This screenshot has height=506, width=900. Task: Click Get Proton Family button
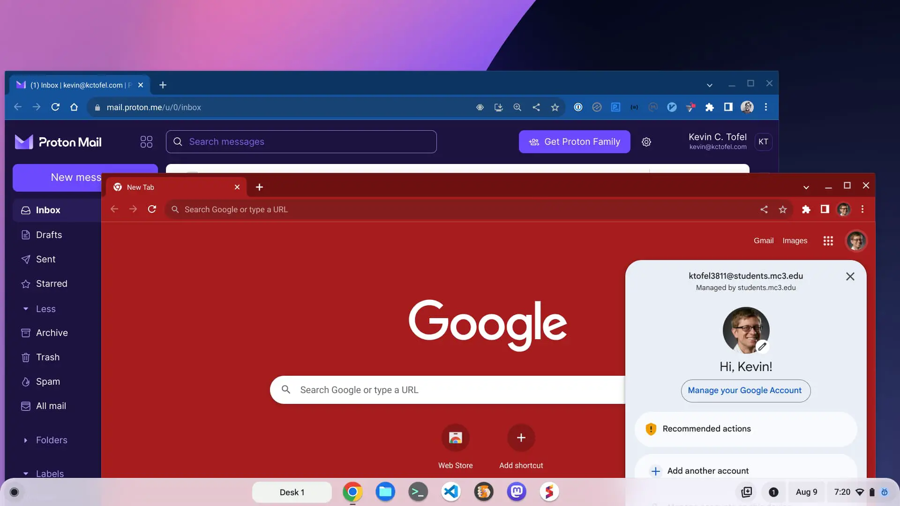coord(574,141)
